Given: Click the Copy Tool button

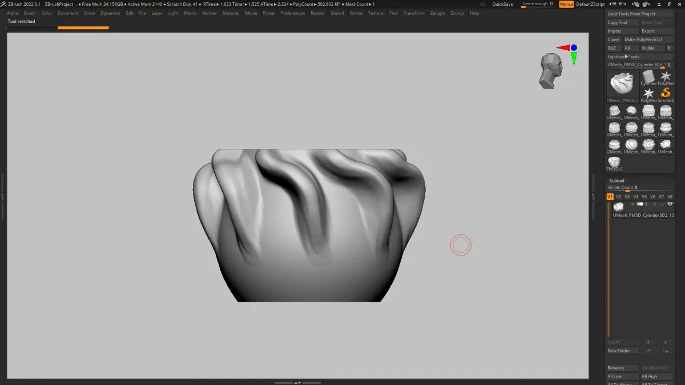Looking at the screenshot, I should click(623, 22).
